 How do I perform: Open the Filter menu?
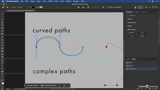click(56, 1)
